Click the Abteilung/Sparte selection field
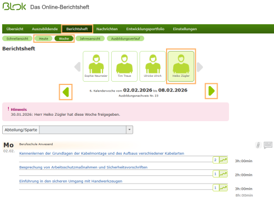 pyautogui.click(x=83, y=130)
